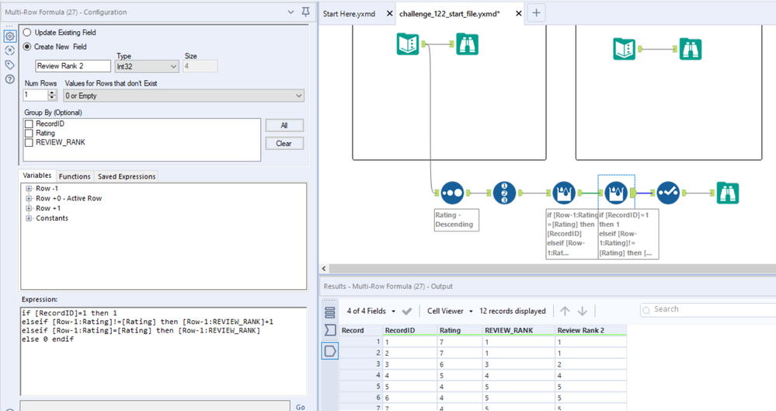Click the All button for Group By
Viewport: 776px width, 411px height.
[x=284, y=125]
